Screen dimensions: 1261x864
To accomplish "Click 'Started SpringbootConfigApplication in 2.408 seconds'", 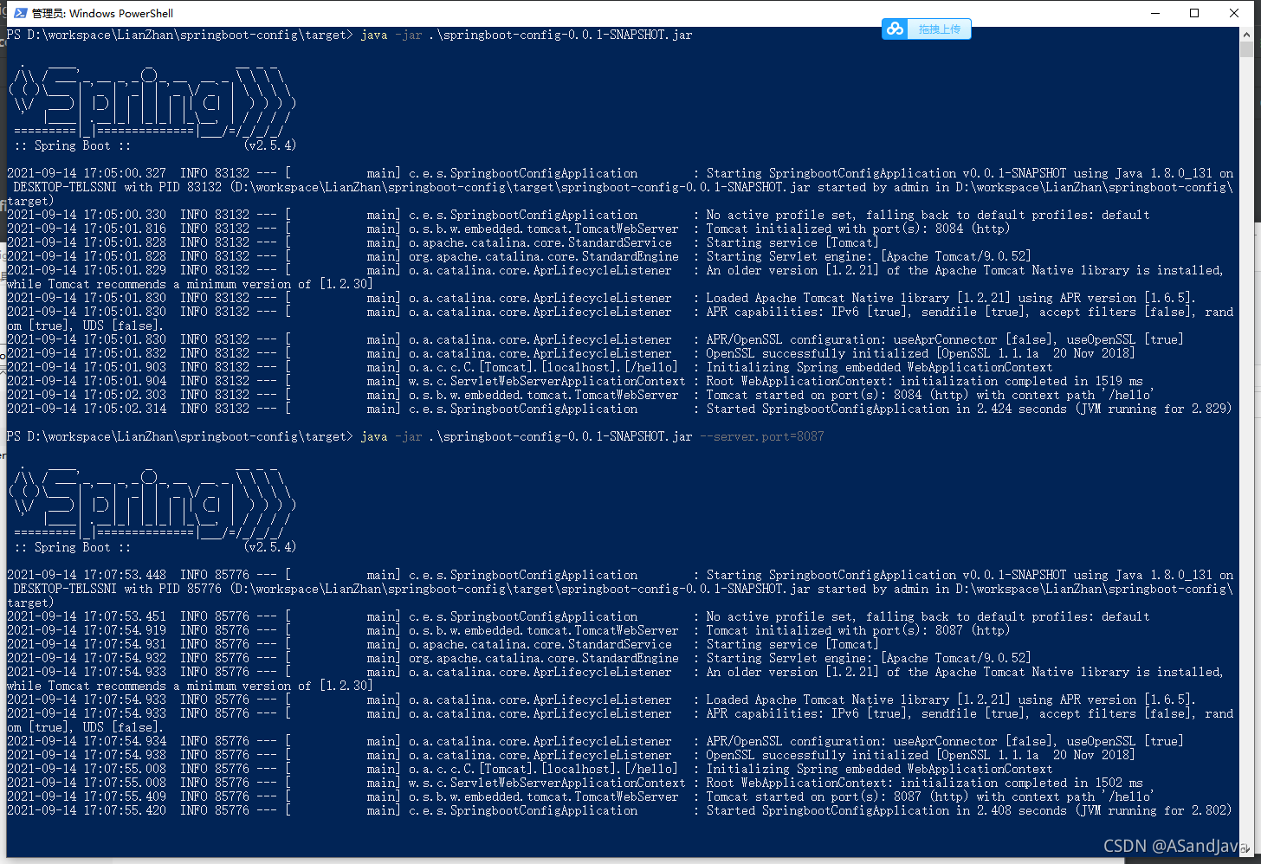I will (887, 810).
